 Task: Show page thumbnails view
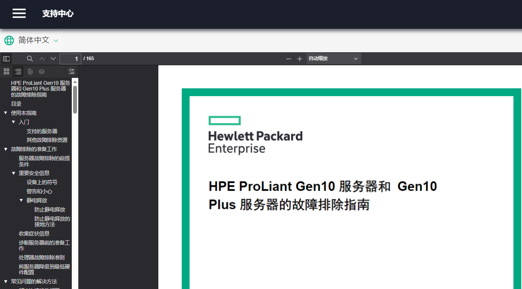[7, 71]
